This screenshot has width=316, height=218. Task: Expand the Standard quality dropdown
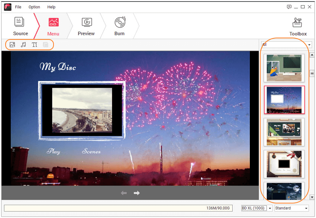291,208
